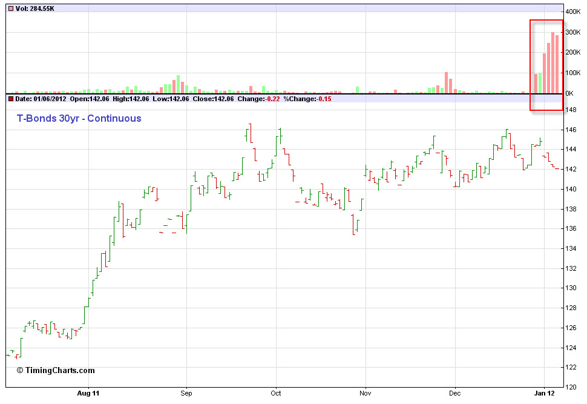Open the TimingCharts.com copyright text

pyautogui.click(x=56, y=370)
